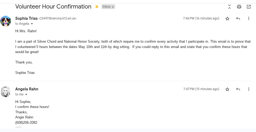Show details for 'to me' recipients
Image resolution: width=256 pixels, height=132 pixels.
[26, 94]
